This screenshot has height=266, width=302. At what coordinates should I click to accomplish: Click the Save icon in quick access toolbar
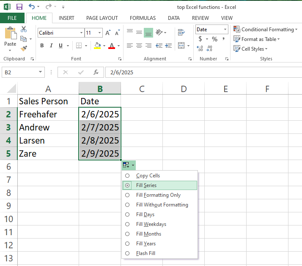tap(19, 7)
